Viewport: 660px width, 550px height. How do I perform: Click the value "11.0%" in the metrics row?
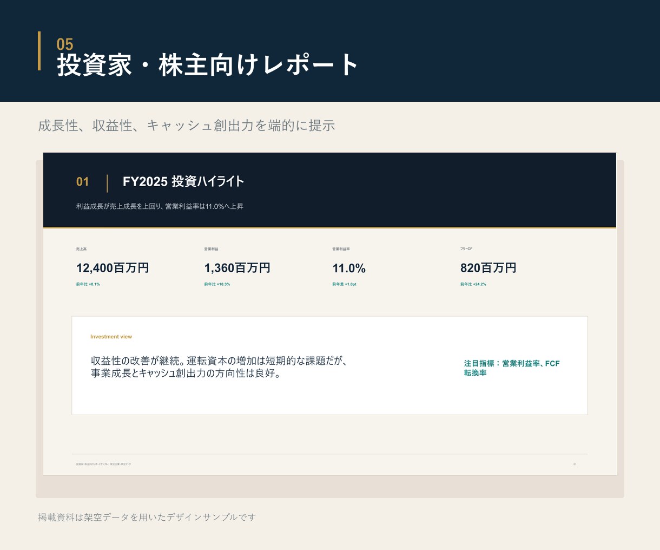point(349,269)
